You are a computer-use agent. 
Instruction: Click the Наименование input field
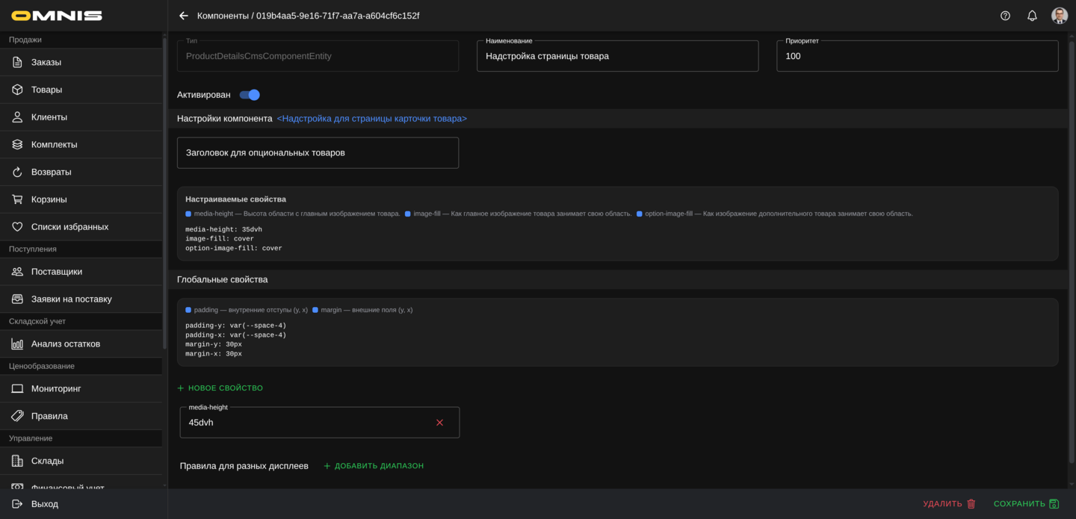pyautogui.click(x=617, y=56)
